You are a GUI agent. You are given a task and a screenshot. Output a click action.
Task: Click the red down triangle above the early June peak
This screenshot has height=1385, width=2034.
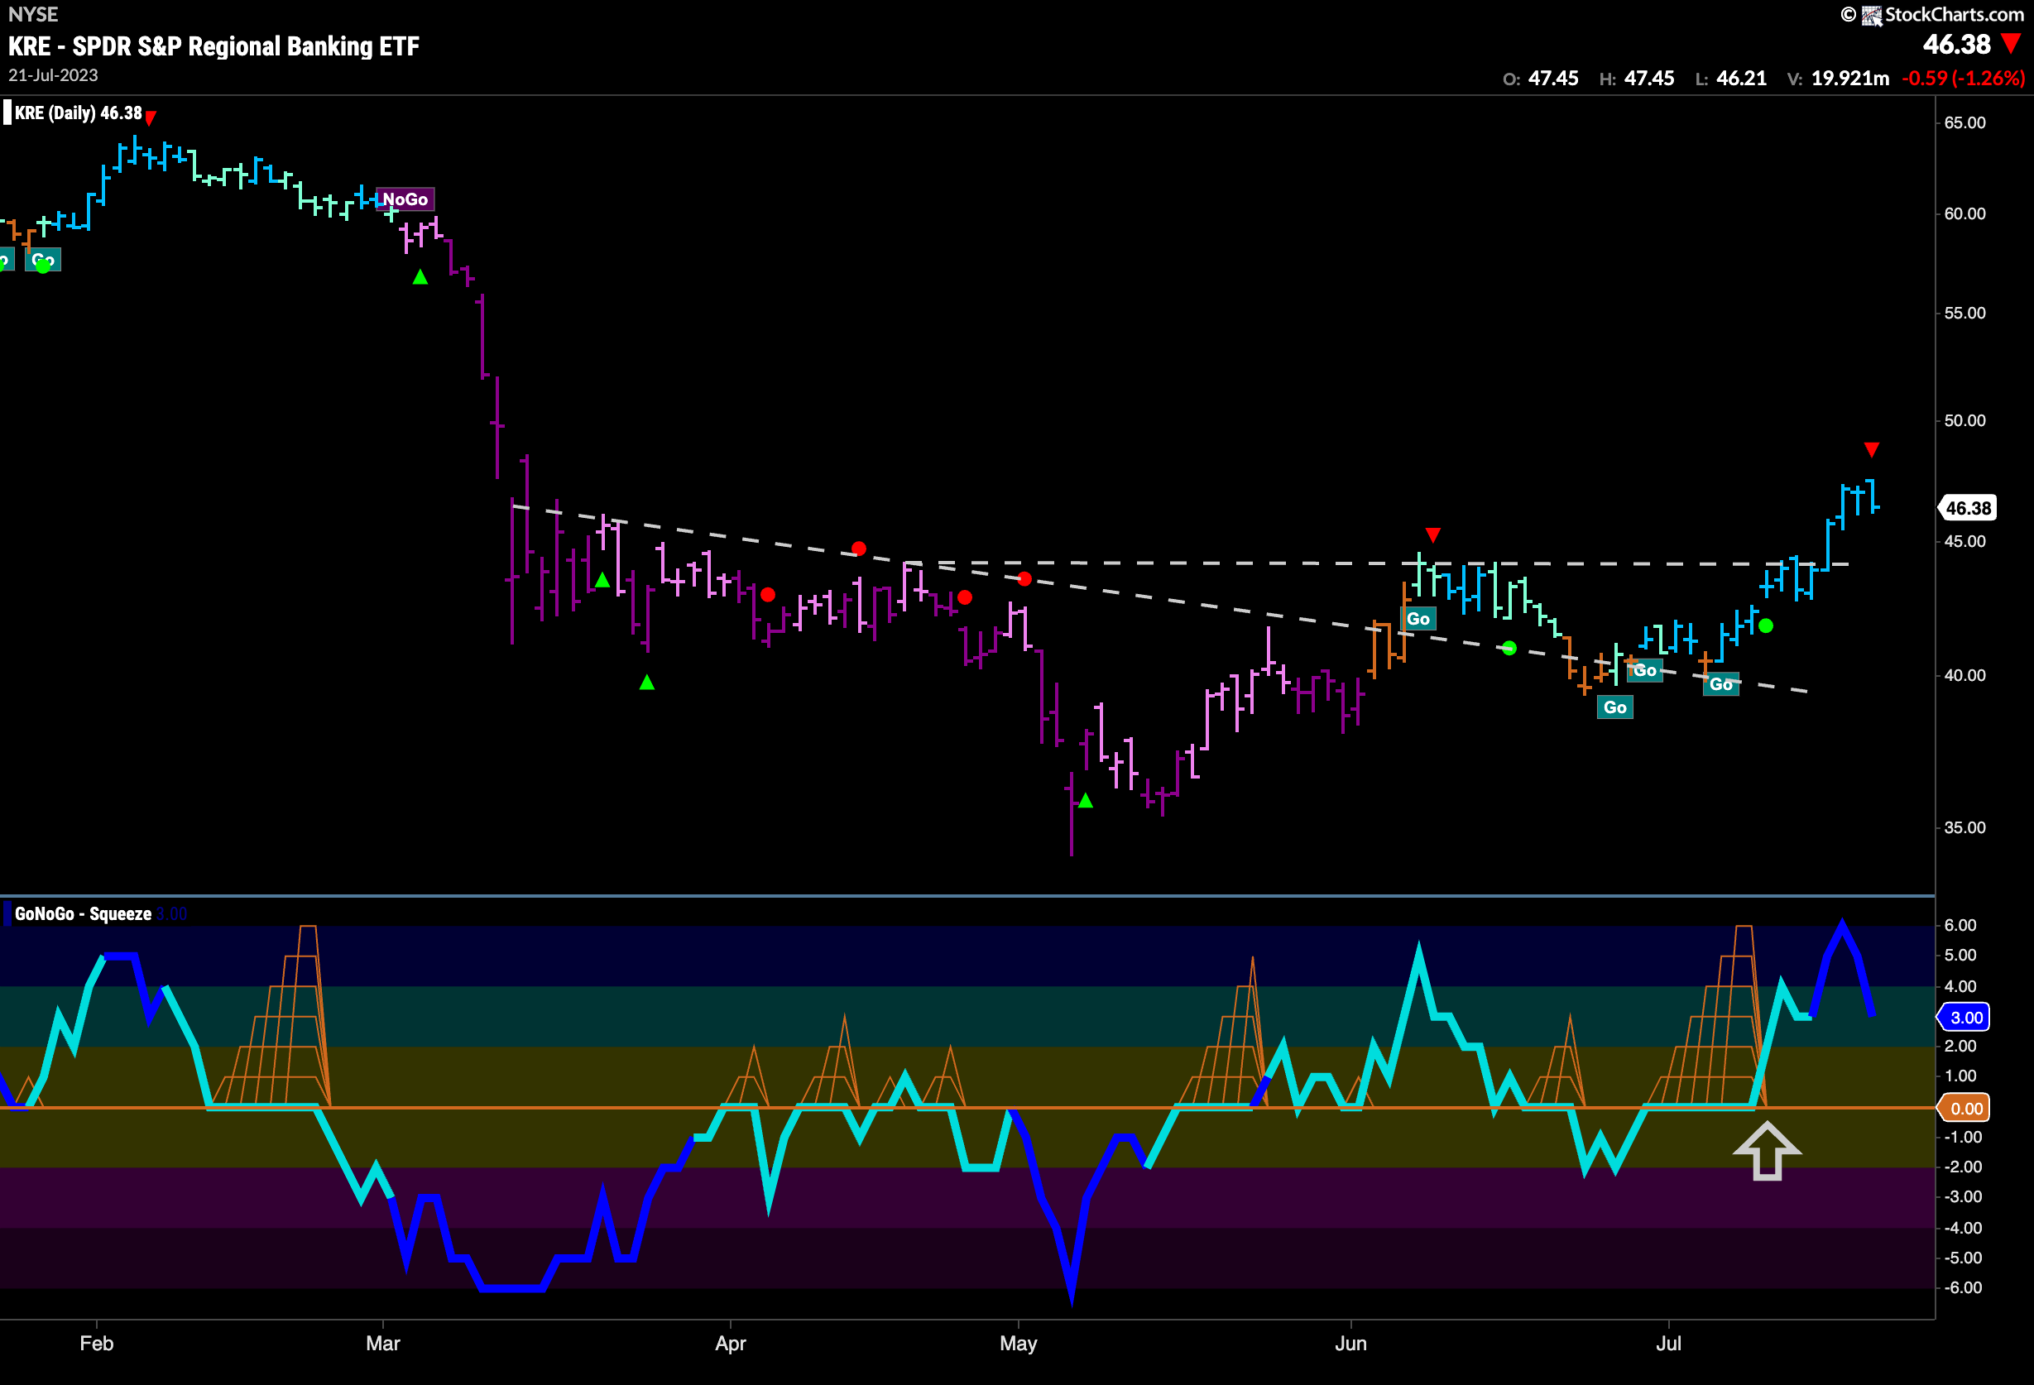[1432, 534]
